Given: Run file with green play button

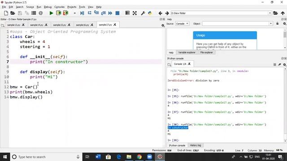Looking at the screenshot, I should click(51, 13).
